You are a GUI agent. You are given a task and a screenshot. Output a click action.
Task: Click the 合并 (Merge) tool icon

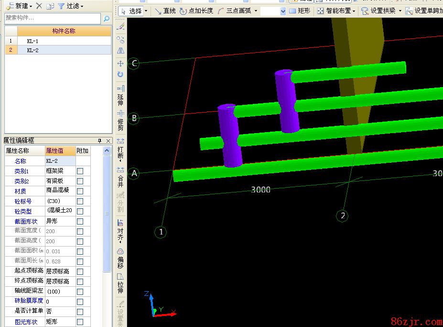pyautogui.click(x=120, y=176)
